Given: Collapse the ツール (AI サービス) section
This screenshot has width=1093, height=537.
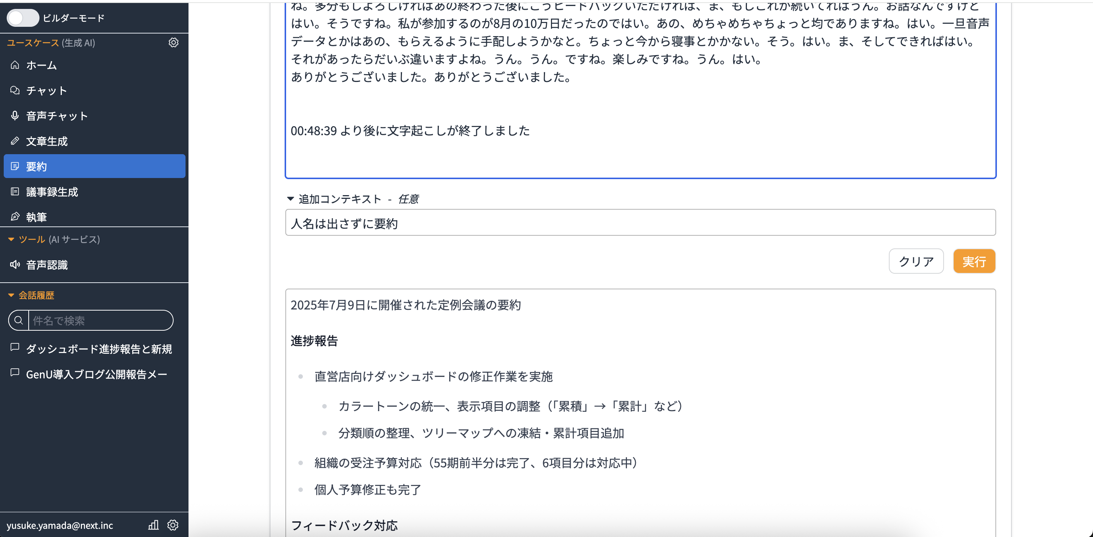Looking at the screenshot, I should tap(11, 239).
